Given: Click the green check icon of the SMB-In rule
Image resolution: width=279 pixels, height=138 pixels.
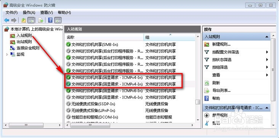Looking at the screenshot, I should click(x=68, y=45).
